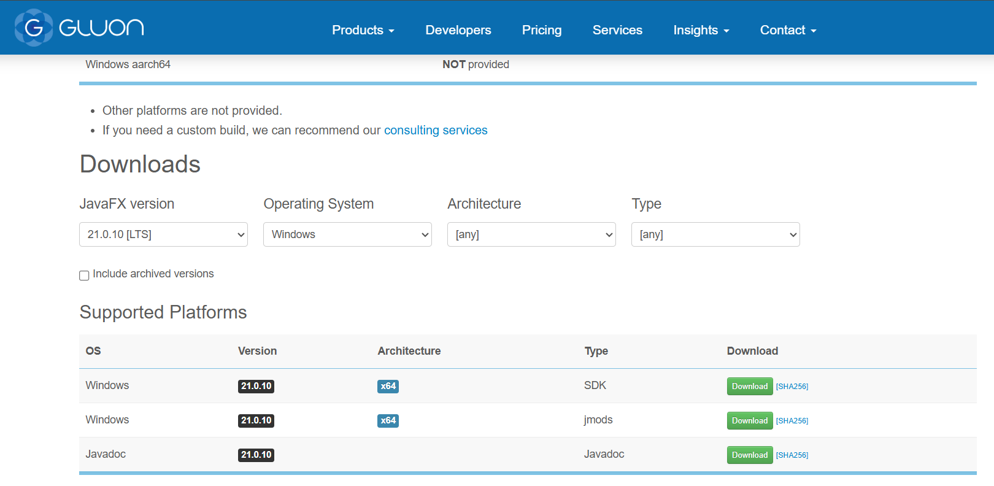Image resolution: width=994 pixels, height=486 pixels.
Task: Open the Contact menu
Action: click(x=788, y=30)
